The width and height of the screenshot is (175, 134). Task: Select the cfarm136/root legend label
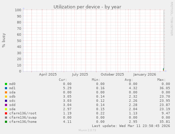(x=23, y=113)
